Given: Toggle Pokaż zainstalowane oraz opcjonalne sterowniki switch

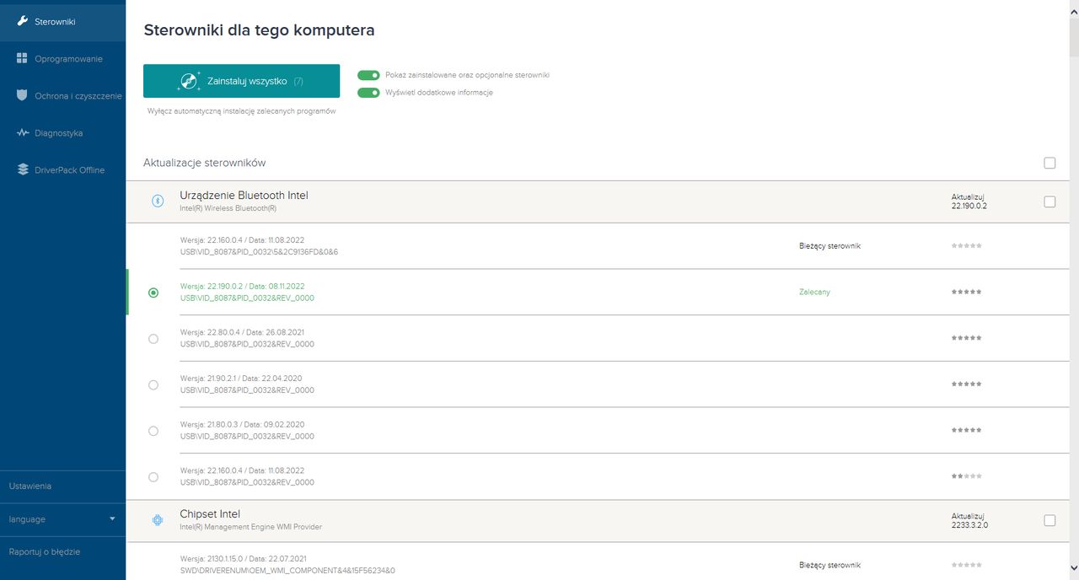Looking at the screenshot, I should [368, 75].
